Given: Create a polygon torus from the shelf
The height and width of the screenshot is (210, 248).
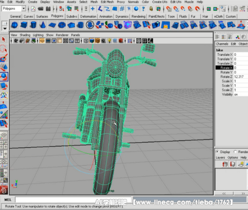Looking at the screenshot, I should click(62, 25).
